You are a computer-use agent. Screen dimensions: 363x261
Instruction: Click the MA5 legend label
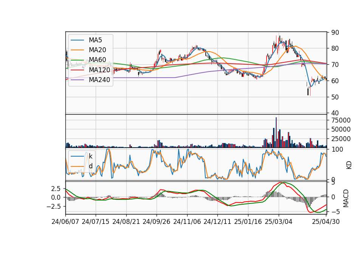95,40
